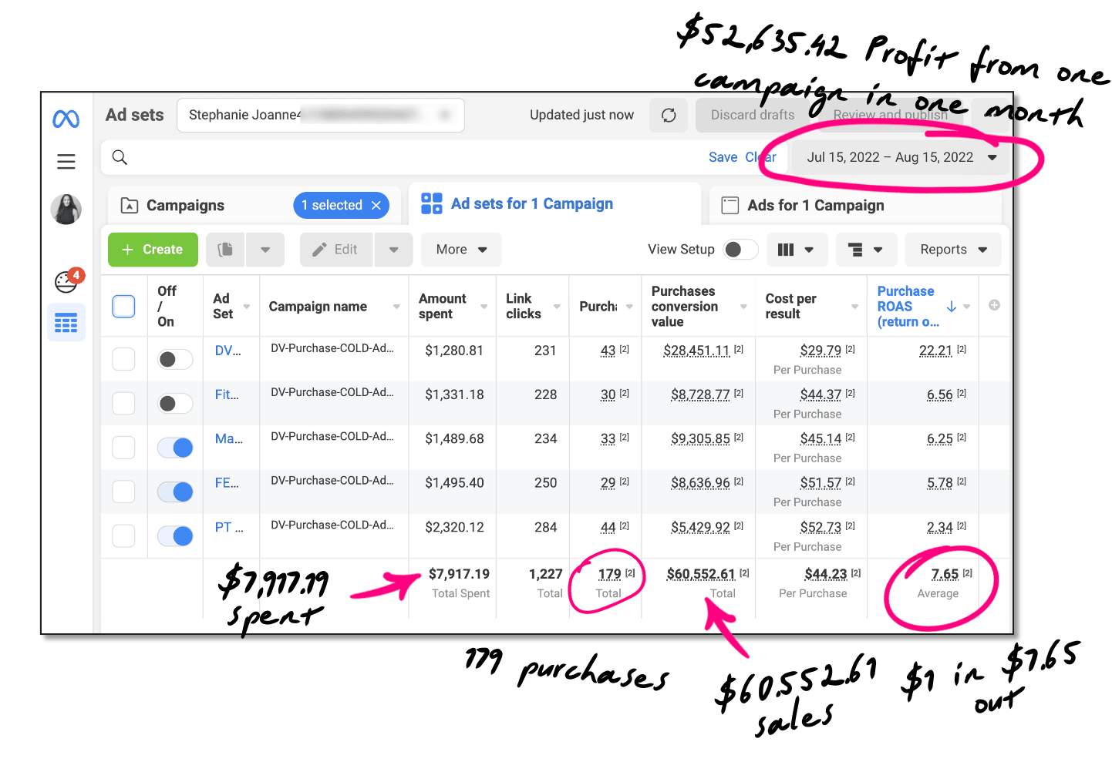The image size is (1112, 762).
Task: Add a column with the plus icon
Action: pyautogui.click(x=994, y=305)
